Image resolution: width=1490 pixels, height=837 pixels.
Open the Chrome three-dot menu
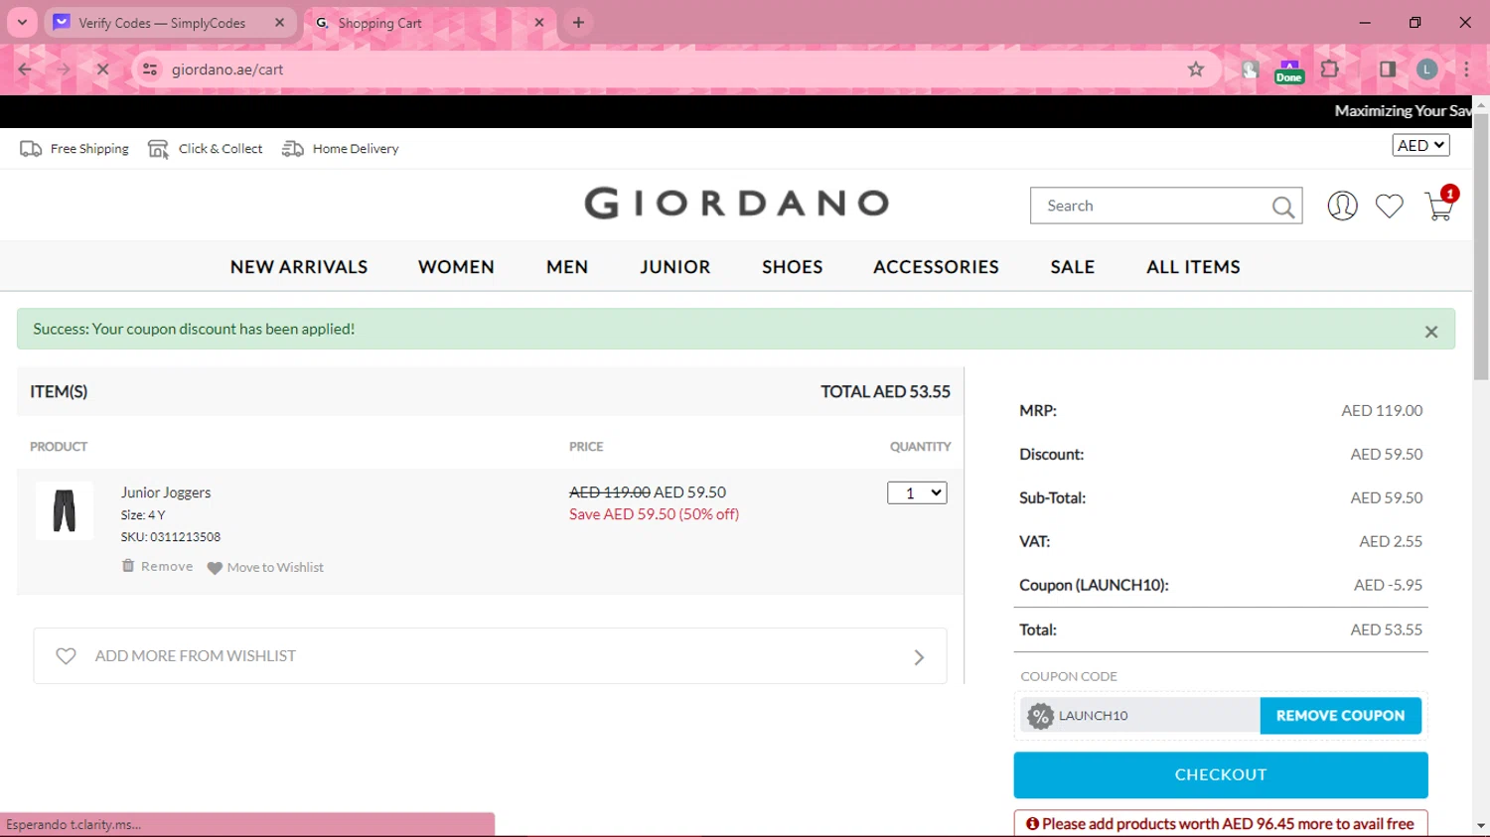(x=1466, y=70)
